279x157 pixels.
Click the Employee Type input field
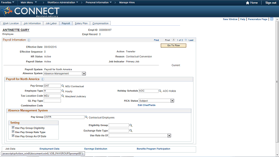(x=52, y=91)
